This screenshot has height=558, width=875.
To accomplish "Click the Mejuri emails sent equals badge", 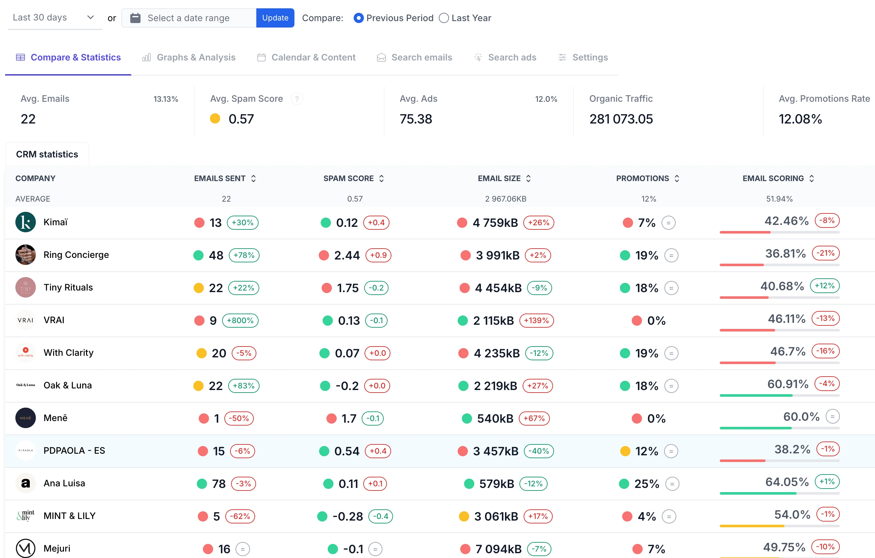I will pos(243,549).
